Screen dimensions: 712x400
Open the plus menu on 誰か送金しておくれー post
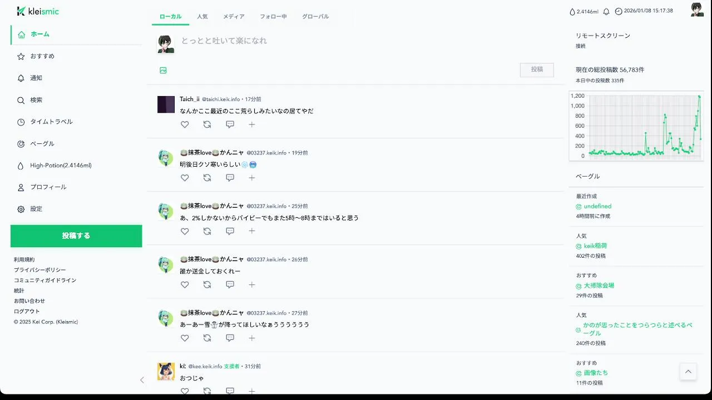pyautogui.click(x=251, y=284)
